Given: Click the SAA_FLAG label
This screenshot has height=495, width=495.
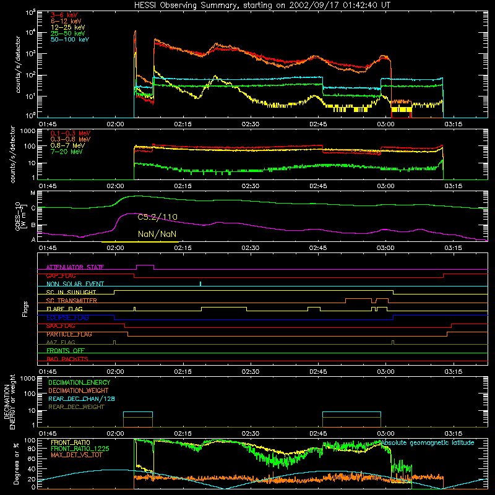Looking at the screenshot, I should pos(61,326).
